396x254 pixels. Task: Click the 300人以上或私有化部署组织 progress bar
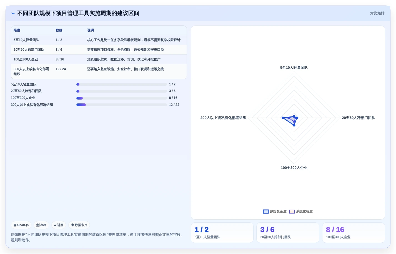pos(122,105)
